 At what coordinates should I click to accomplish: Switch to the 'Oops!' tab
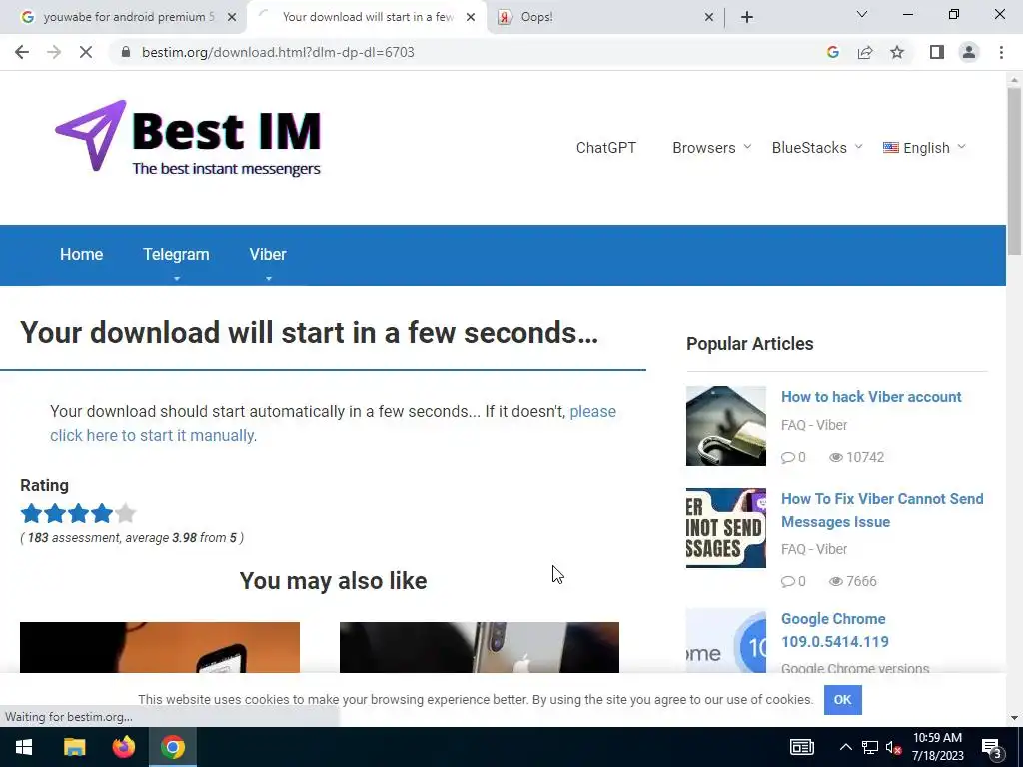tap(605, 17)
